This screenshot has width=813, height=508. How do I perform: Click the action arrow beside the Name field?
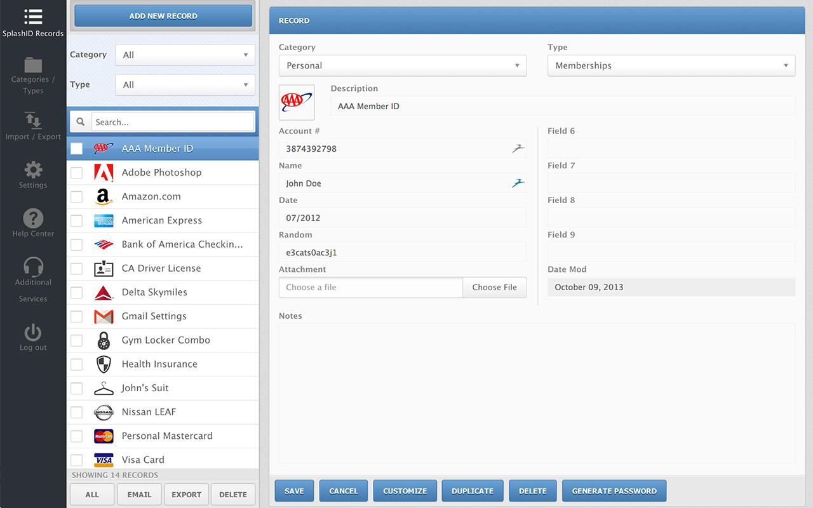pyautogui.click(x=518, y=182)
